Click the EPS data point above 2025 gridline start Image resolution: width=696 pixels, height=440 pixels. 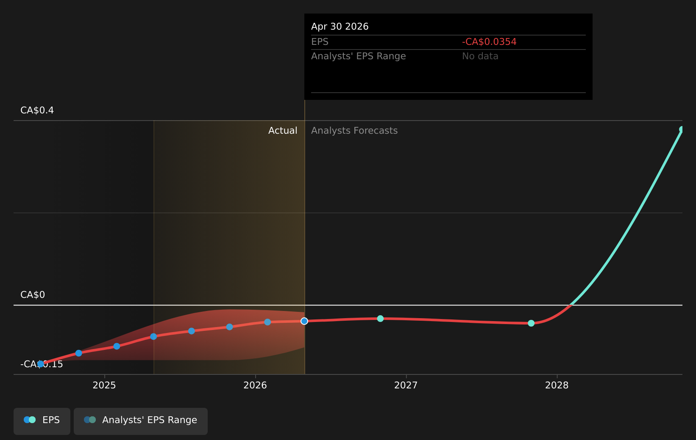[117, 346]
